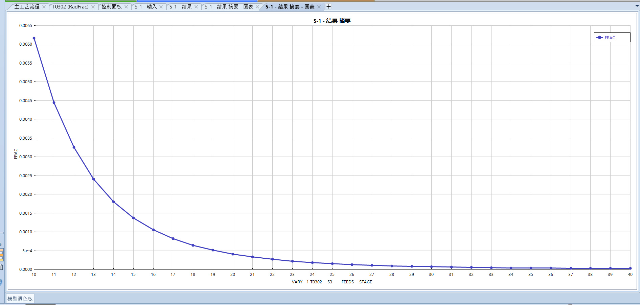Close the T0302 (RadFrac) tab
640x305 pixels.
[x=93, y=7]
